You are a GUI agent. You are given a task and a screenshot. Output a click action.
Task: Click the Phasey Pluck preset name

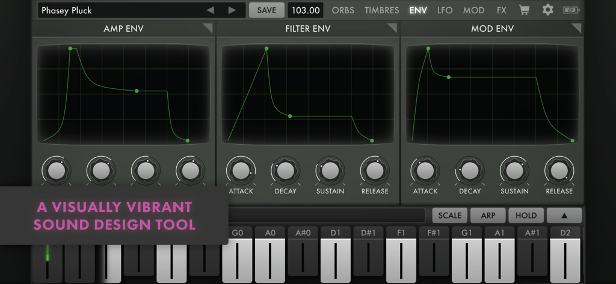(66, 10)
